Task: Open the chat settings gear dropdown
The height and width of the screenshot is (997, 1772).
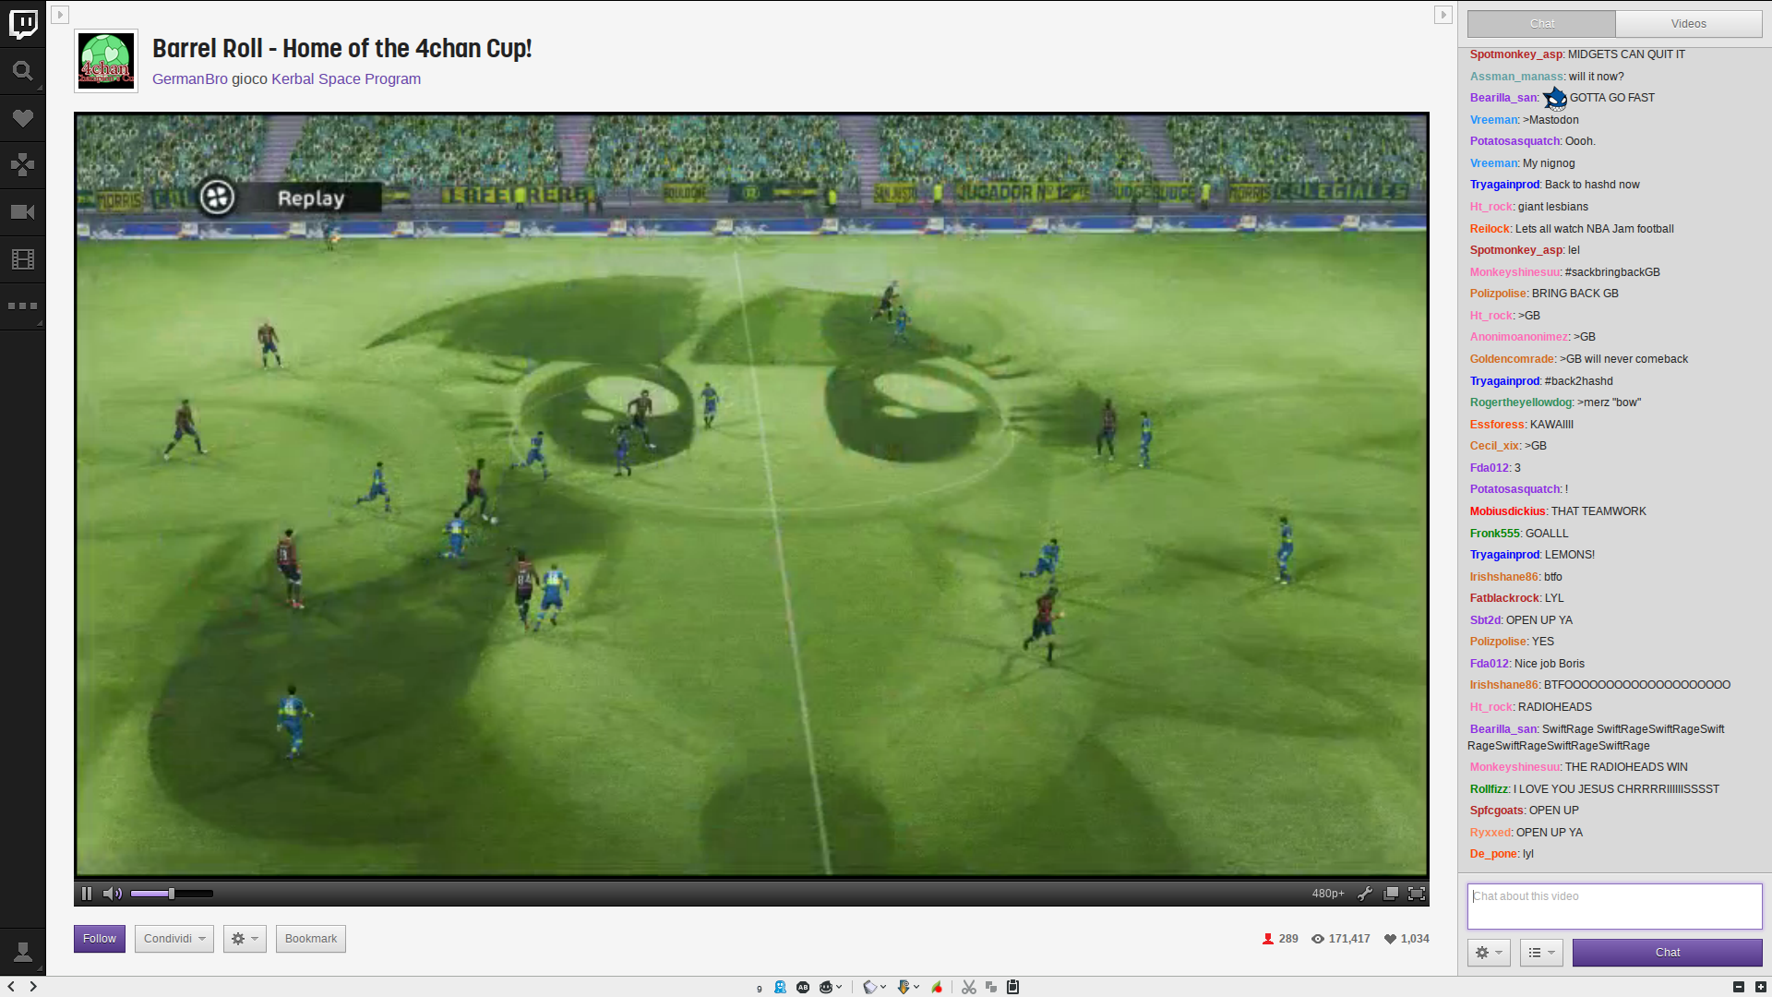Action: pyautogui.click(x=1489, y=953)
